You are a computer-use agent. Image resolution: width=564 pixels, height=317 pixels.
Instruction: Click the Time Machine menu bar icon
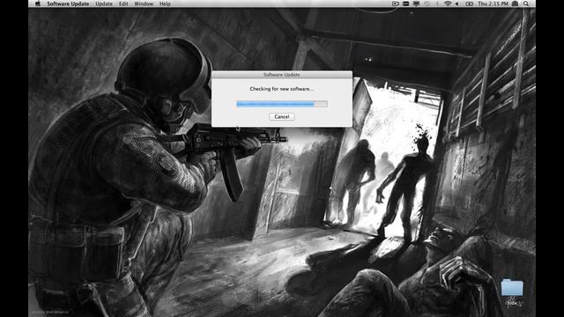pyautogui.click(x=427, y=4)
